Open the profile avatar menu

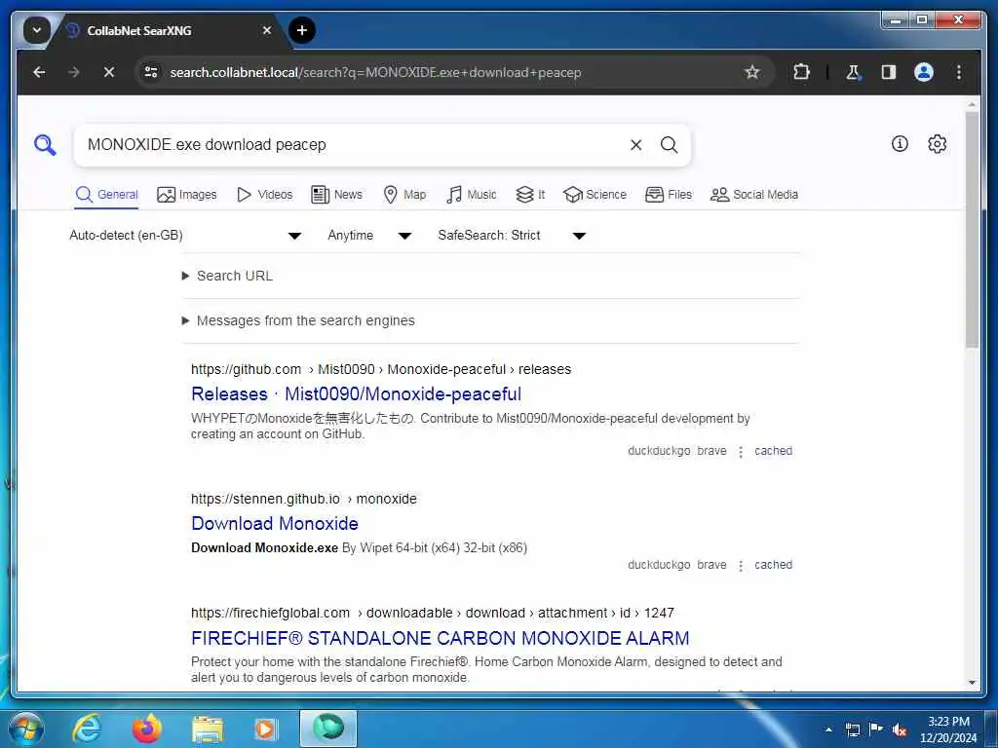click(x=924, y=72)
